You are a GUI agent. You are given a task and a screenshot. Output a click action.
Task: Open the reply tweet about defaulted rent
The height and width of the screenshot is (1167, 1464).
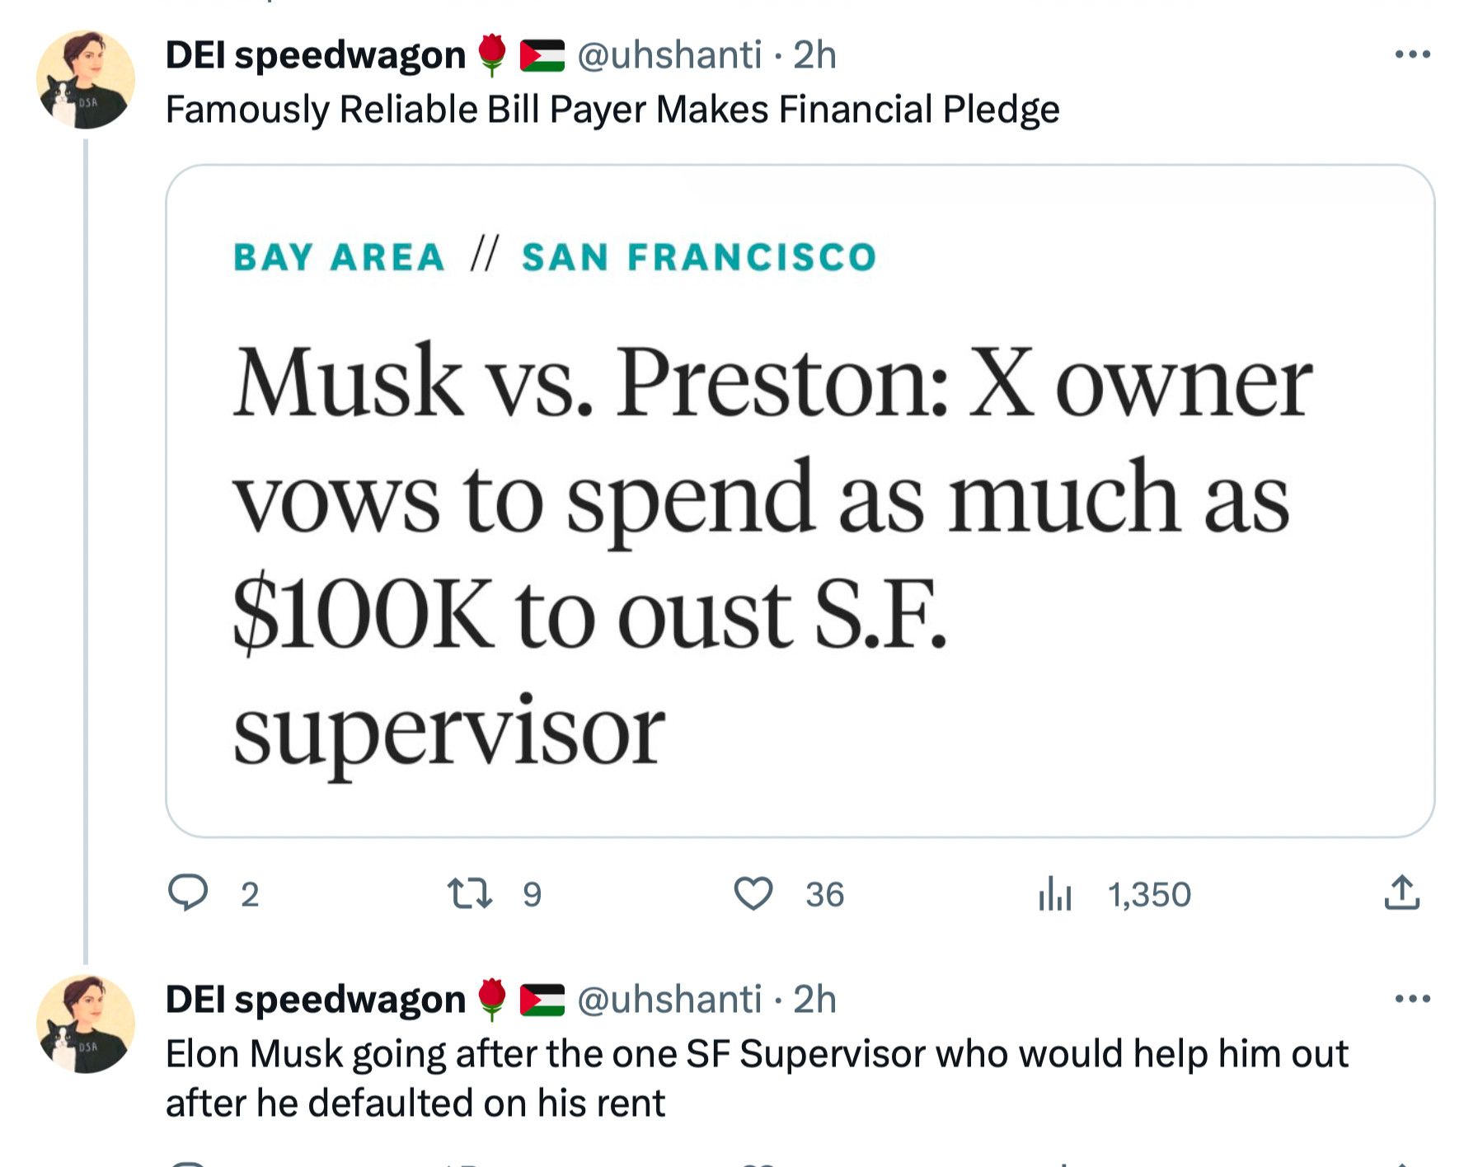click(757, 1078)
